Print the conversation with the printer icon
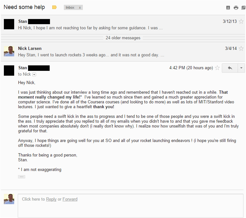 pos(236,8)
